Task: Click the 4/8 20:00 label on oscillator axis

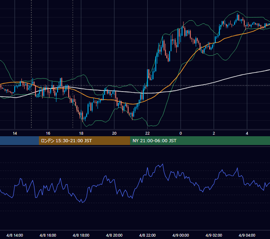Action: [114, 235]
